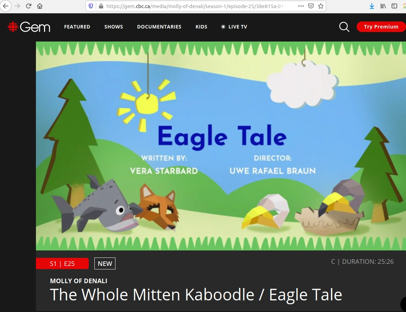The width and height of the screenshot is (406, 312).
Task: Open the Shows menu item
Action: [114, 27]
